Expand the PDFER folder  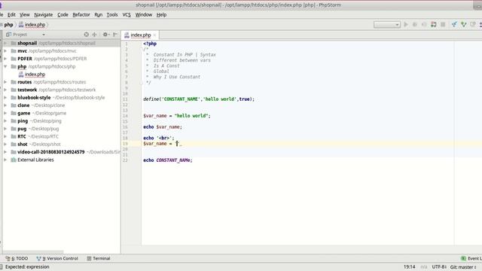point(5,59)
